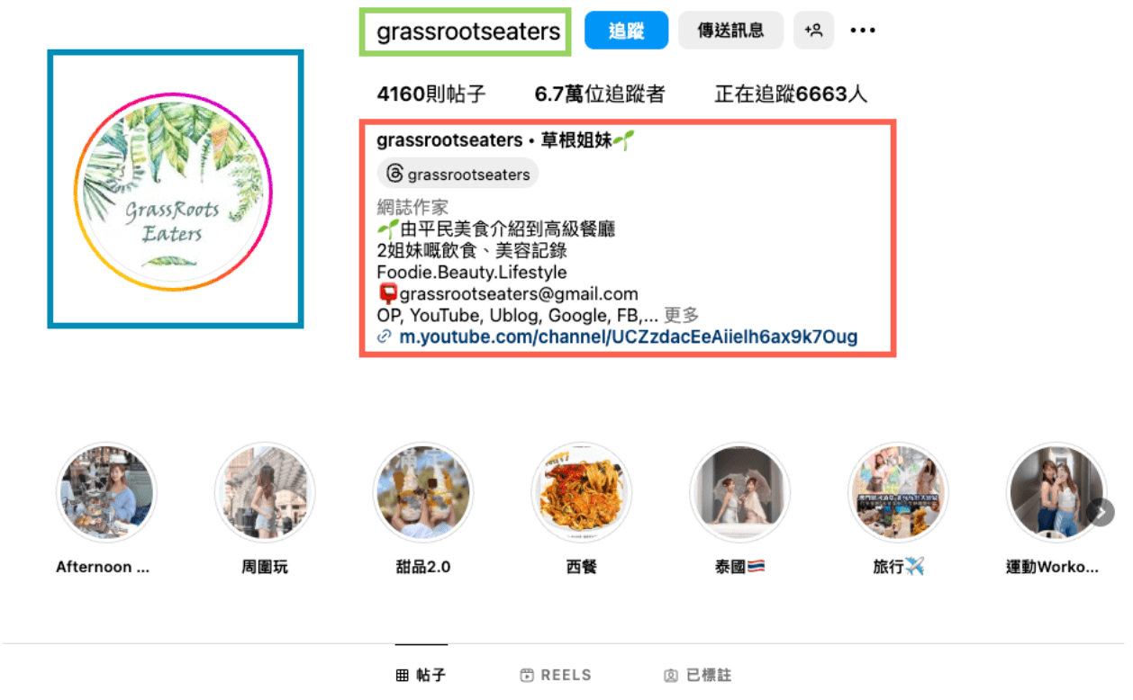The image size is (1133, 700).
Task: Open the 西餐 highlight with pasta photo
Action: tap(581, 492)
